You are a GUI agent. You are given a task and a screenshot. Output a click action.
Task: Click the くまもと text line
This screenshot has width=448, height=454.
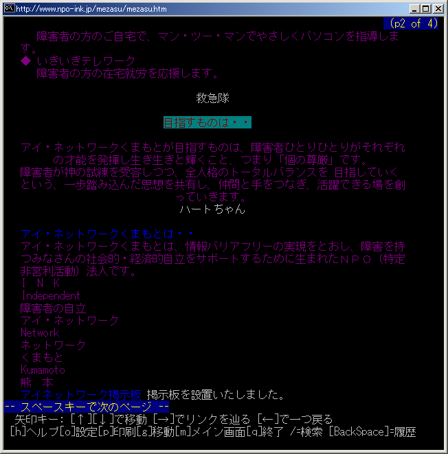pyautogui.click(x=42, y=357)
